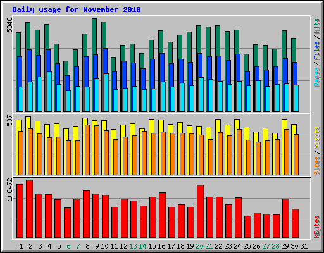The height and width of the screenshot is (253, 324).
Task: Click the cyan Pages bar for day 20
Action: tap(201, 94)
